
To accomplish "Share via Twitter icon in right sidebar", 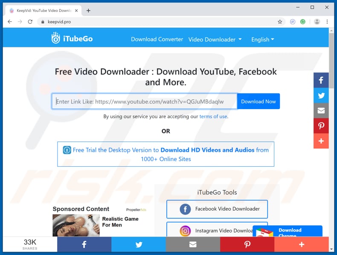I will (x=321, y=96).
